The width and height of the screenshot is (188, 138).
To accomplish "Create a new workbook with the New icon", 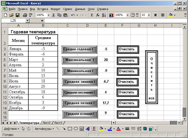I will click(x=5, y=15).
